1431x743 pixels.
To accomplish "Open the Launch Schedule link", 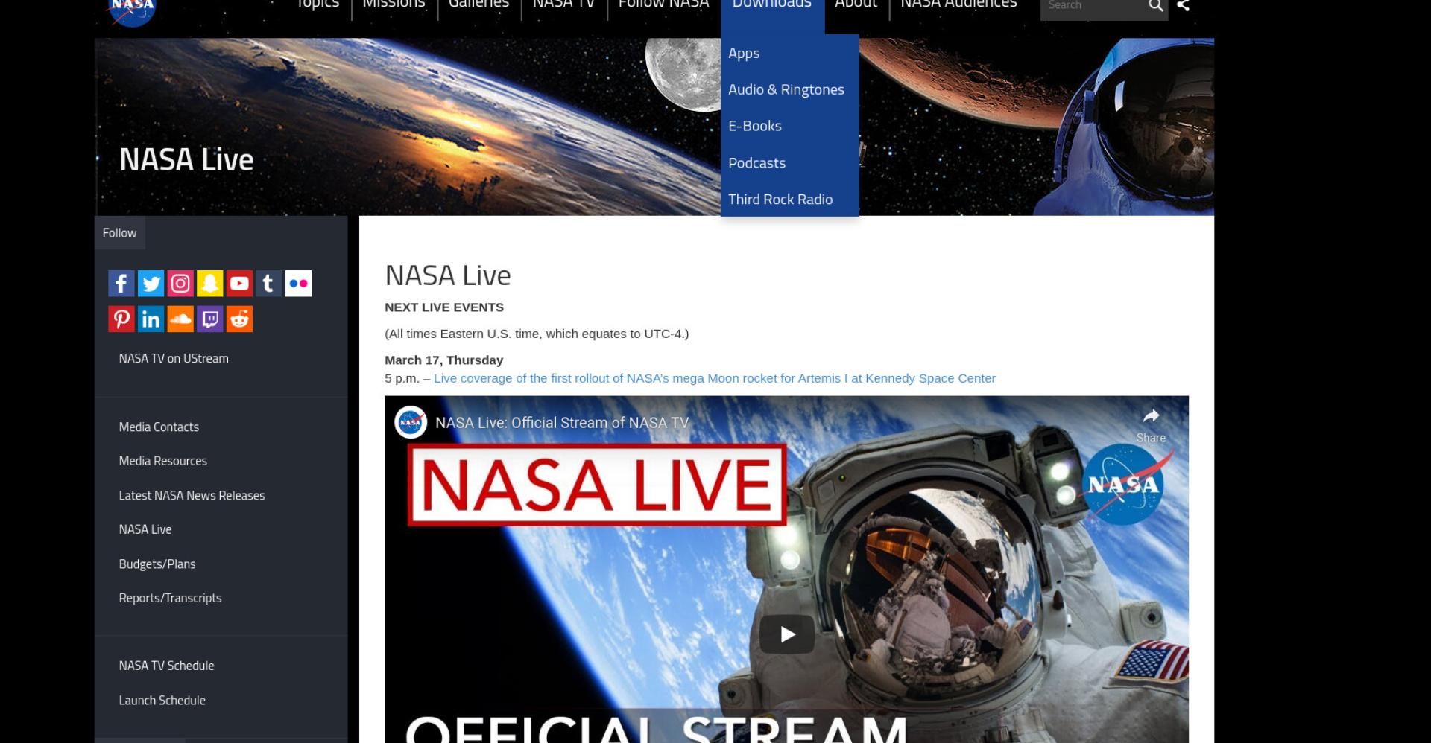I will pyautogui.click(x=162, y=700).
